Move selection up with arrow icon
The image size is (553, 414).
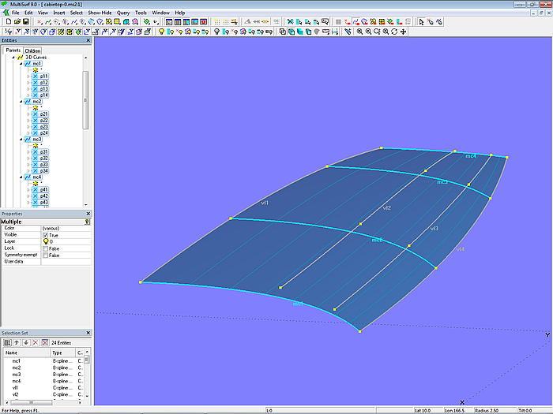coord(16,342)
